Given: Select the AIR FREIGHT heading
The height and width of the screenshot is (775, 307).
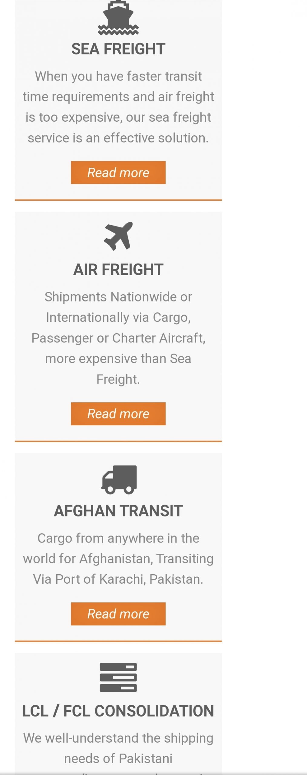Looking at the screenshot, I should coord(118,269).
